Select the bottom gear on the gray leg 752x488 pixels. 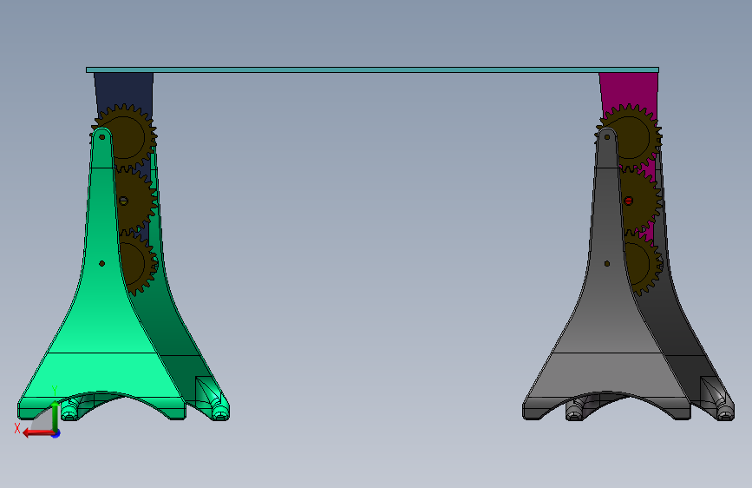643,263
